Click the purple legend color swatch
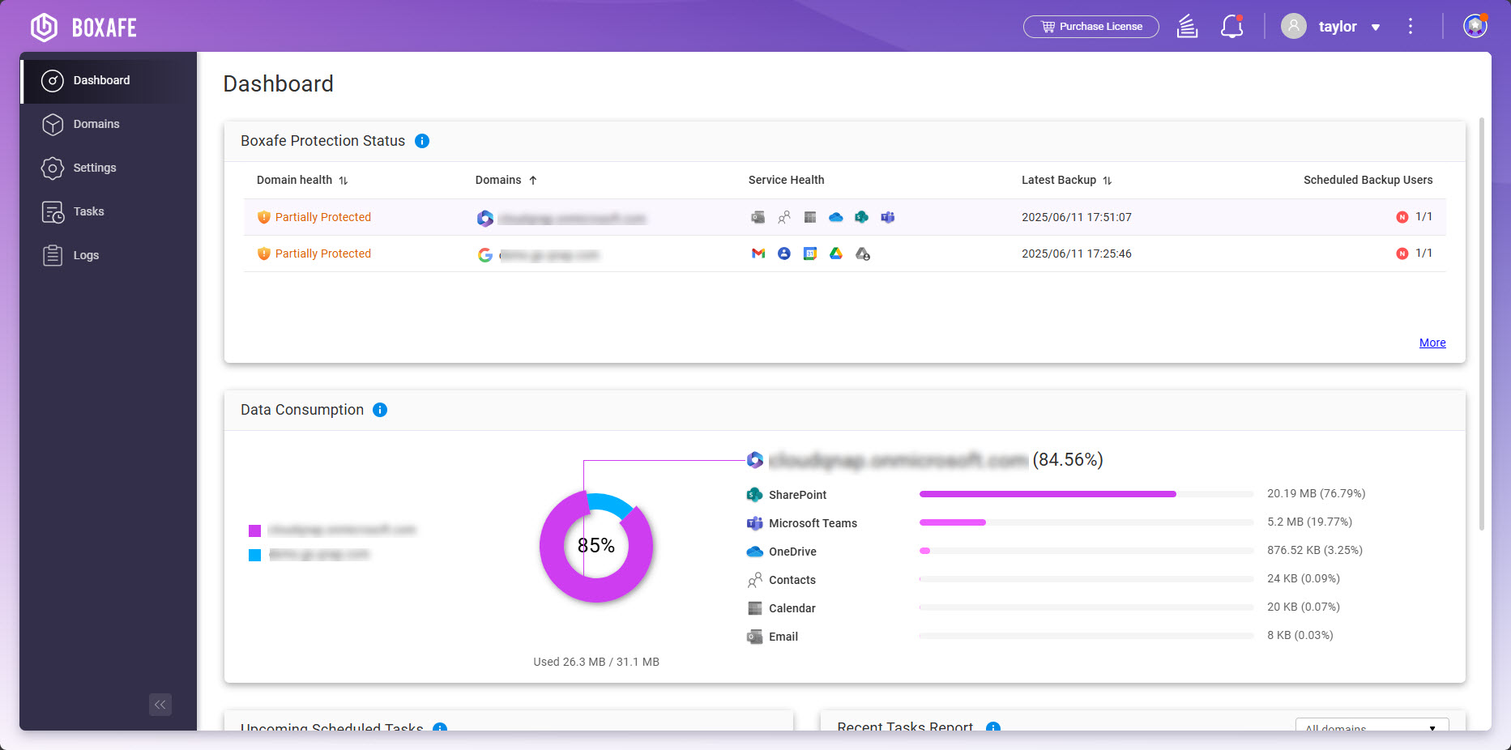The image size is (1511, 750). click(254, 531)
